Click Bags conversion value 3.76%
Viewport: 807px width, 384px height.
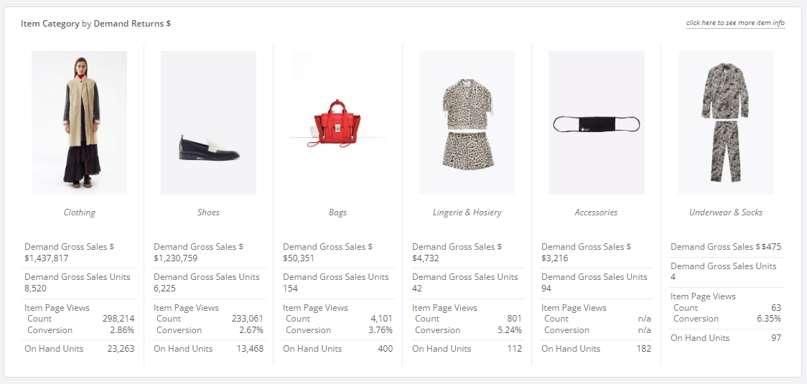tap(381, 330)
